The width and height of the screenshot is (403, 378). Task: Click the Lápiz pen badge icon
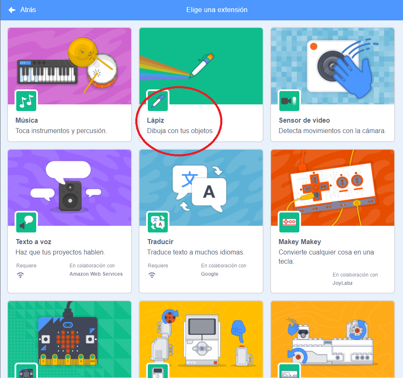158,101
